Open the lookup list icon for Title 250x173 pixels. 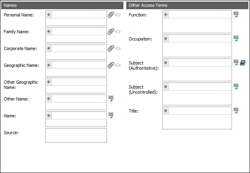pyautogui.click(x=236, y=111)
